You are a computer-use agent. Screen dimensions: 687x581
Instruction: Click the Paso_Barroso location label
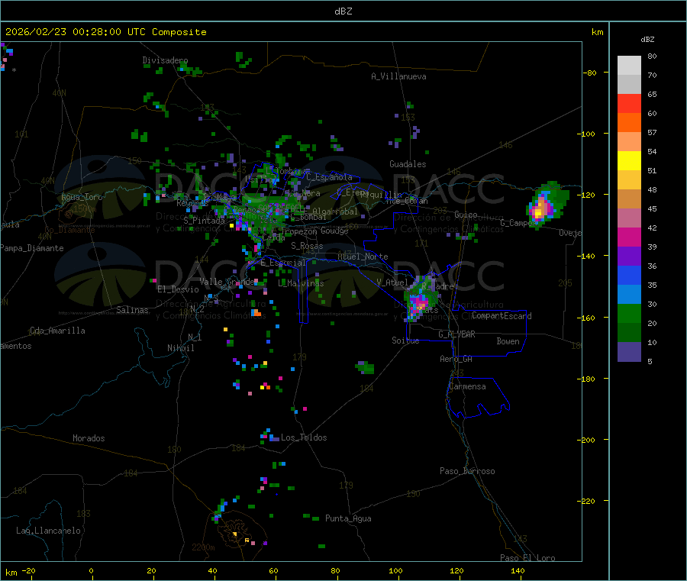[467, 471]
